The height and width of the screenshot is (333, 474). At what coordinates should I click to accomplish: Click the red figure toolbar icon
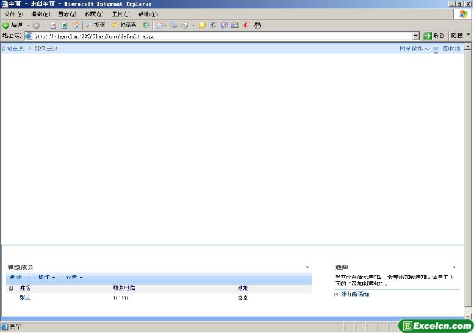coord(246,26)
